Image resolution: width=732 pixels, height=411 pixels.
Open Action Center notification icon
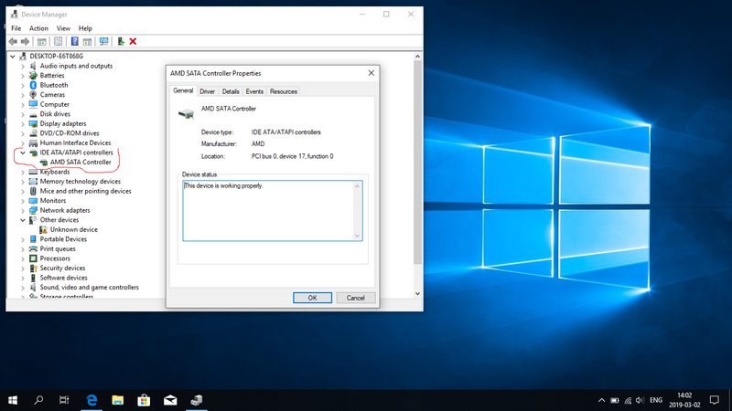point(715,400)
